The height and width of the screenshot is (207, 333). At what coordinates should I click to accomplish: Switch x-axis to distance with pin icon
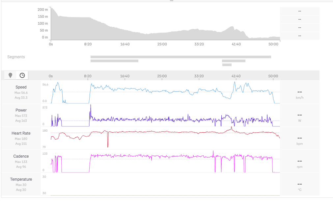coord(11,75)
